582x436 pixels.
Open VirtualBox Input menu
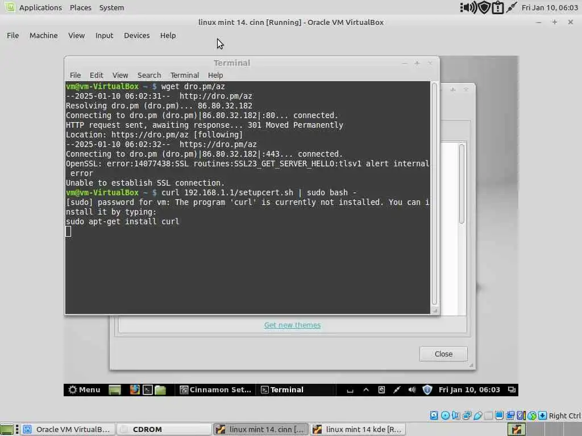(104, 36)
